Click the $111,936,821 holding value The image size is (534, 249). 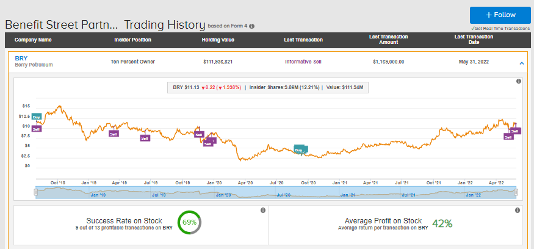tap(218, 62)
